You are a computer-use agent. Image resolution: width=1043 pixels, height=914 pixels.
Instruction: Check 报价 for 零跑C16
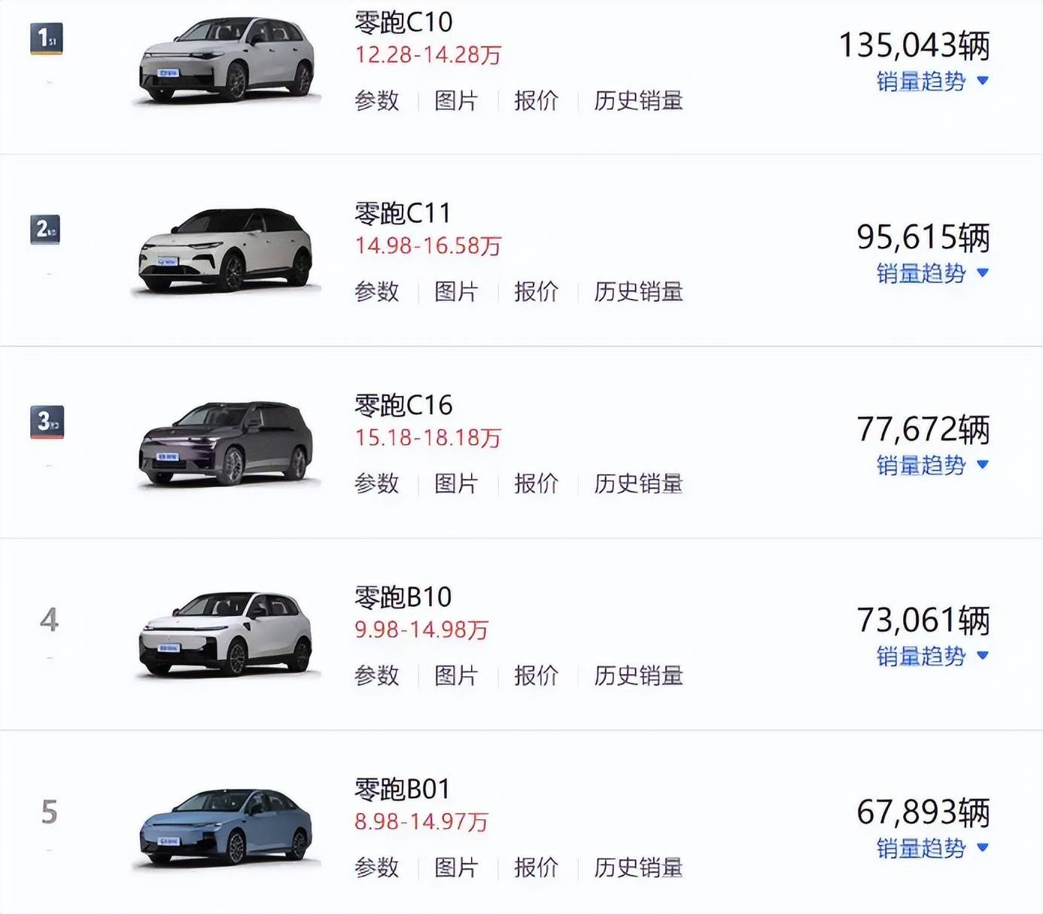536,483
